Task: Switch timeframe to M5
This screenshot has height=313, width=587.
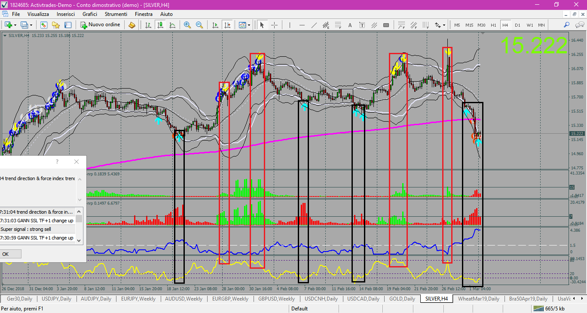Action: pos(457,25)
